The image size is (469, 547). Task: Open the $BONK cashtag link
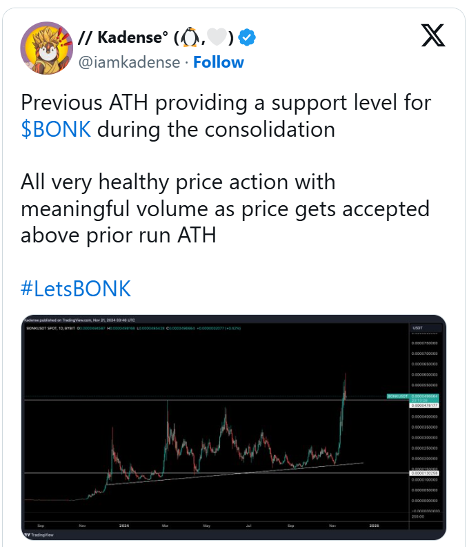(56, 129)
